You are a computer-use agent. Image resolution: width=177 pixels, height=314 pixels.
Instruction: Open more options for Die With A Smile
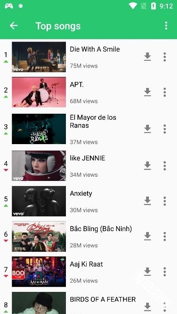165,57
